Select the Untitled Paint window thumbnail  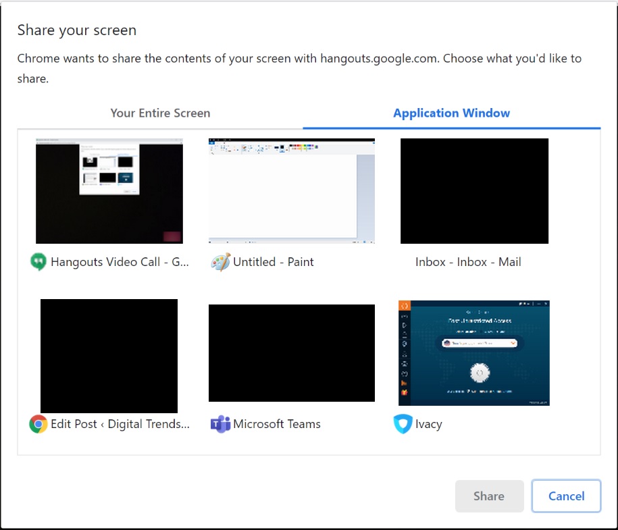[291, 190]
